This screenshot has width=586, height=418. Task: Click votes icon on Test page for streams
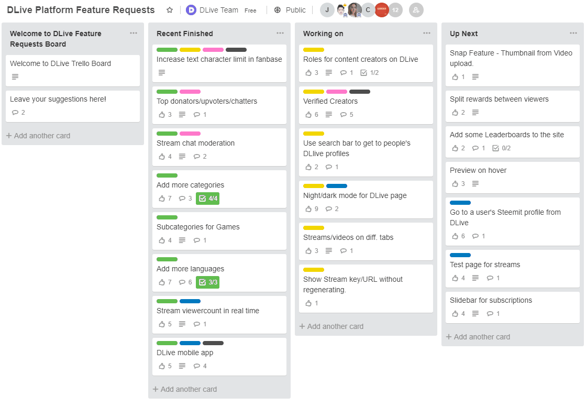click(455, 278)
